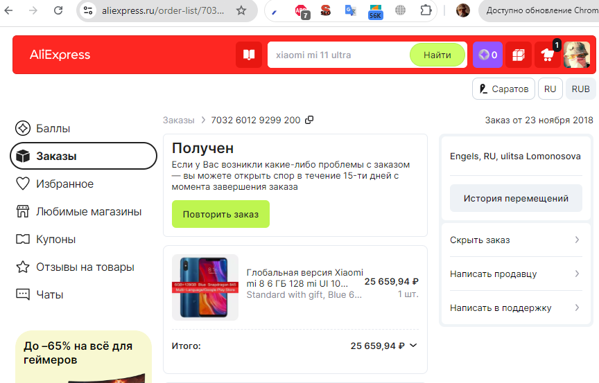Click the Заказы breadcrumb link

(178, 121)
